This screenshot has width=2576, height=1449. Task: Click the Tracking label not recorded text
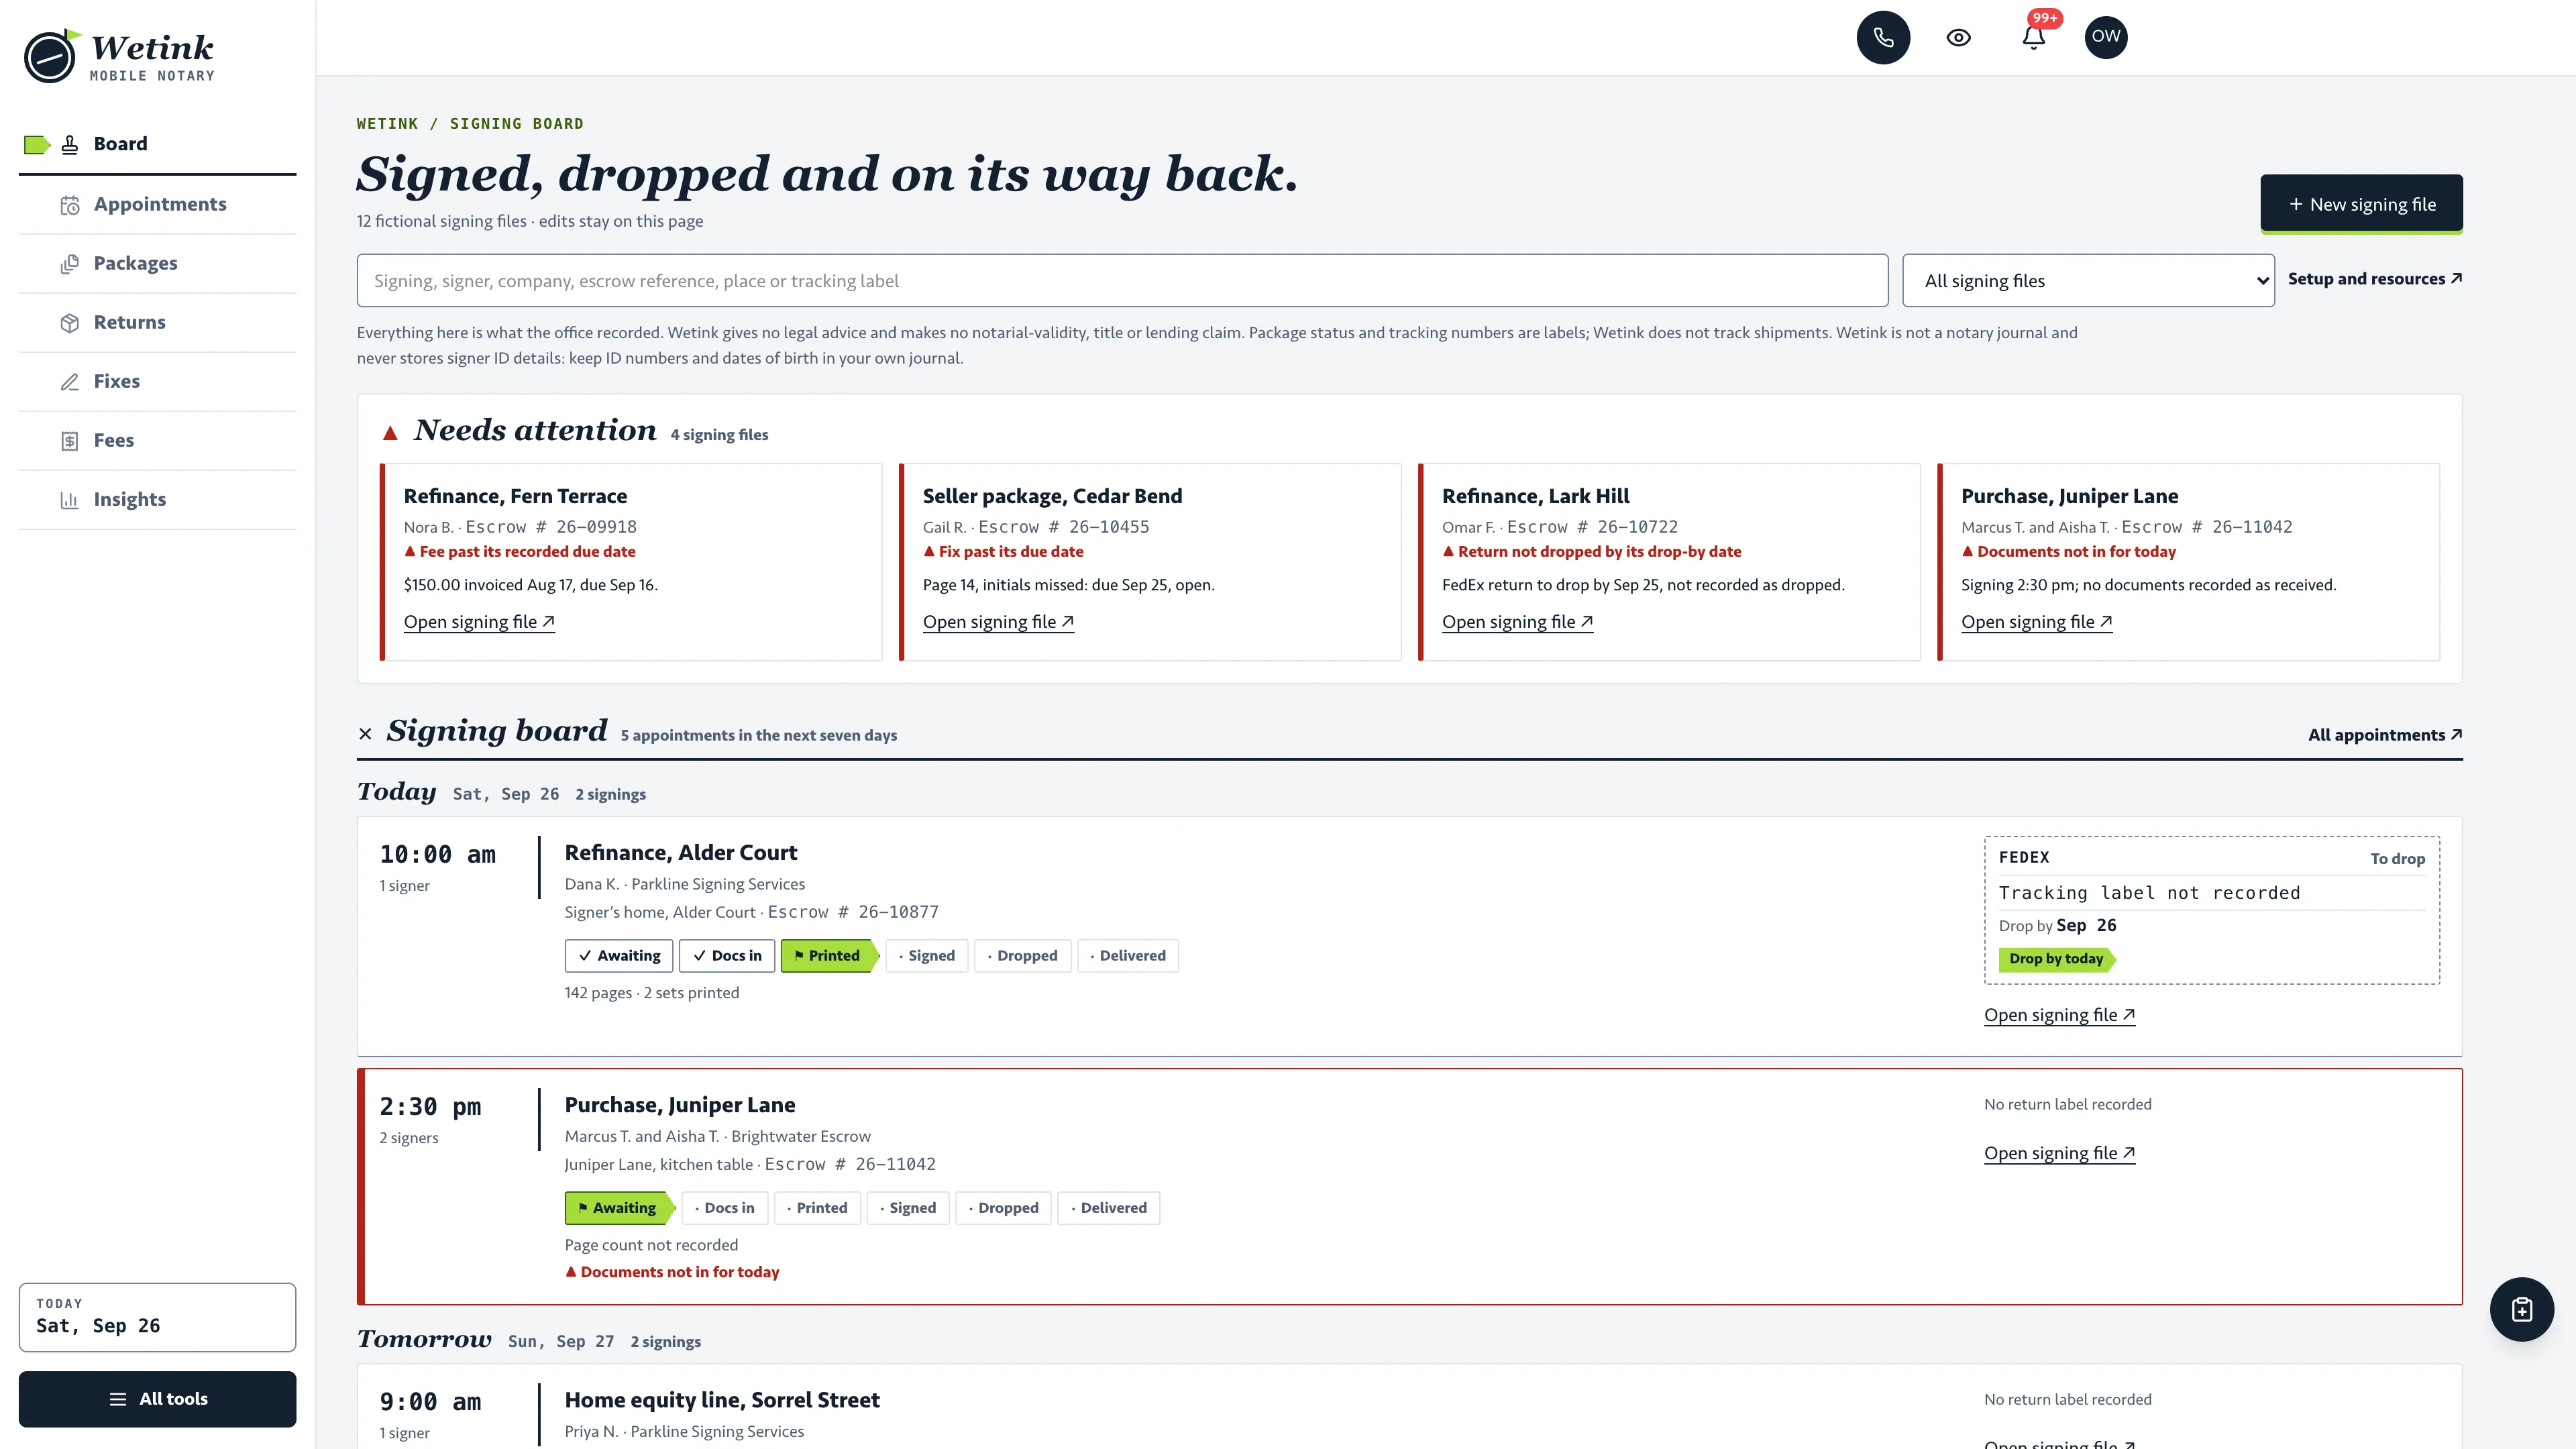tap(2149, 893)
